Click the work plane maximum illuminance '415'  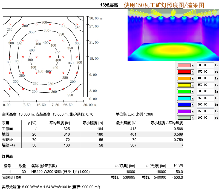pyautogui.click(x=133, y=129)
